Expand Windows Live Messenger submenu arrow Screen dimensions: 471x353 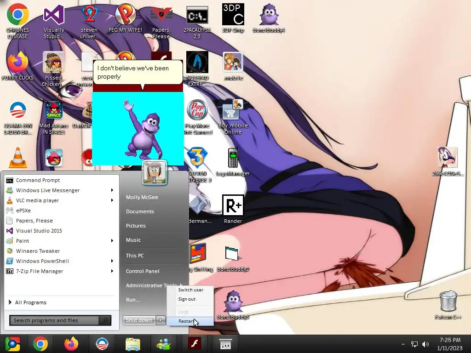[x=112, y=190]
